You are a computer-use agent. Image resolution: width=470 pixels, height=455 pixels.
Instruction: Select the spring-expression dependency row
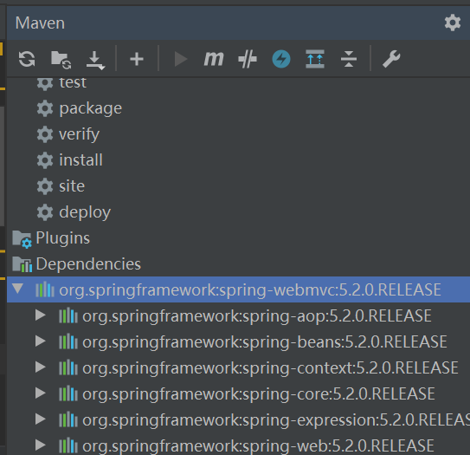238,419
